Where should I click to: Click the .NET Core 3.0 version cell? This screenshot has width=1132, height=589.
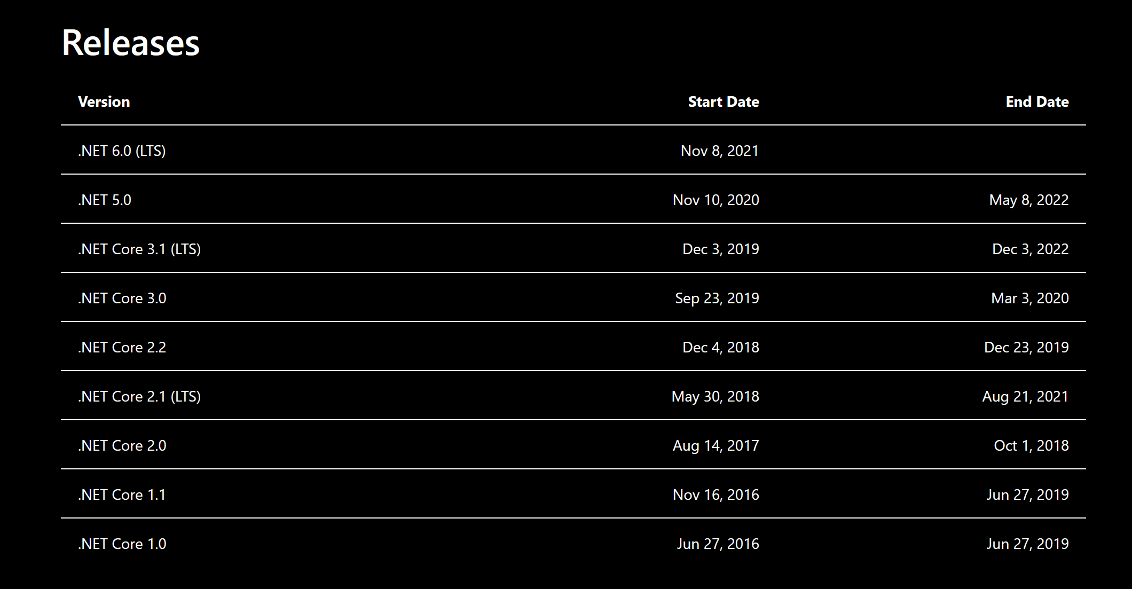(x=122, y=299)
